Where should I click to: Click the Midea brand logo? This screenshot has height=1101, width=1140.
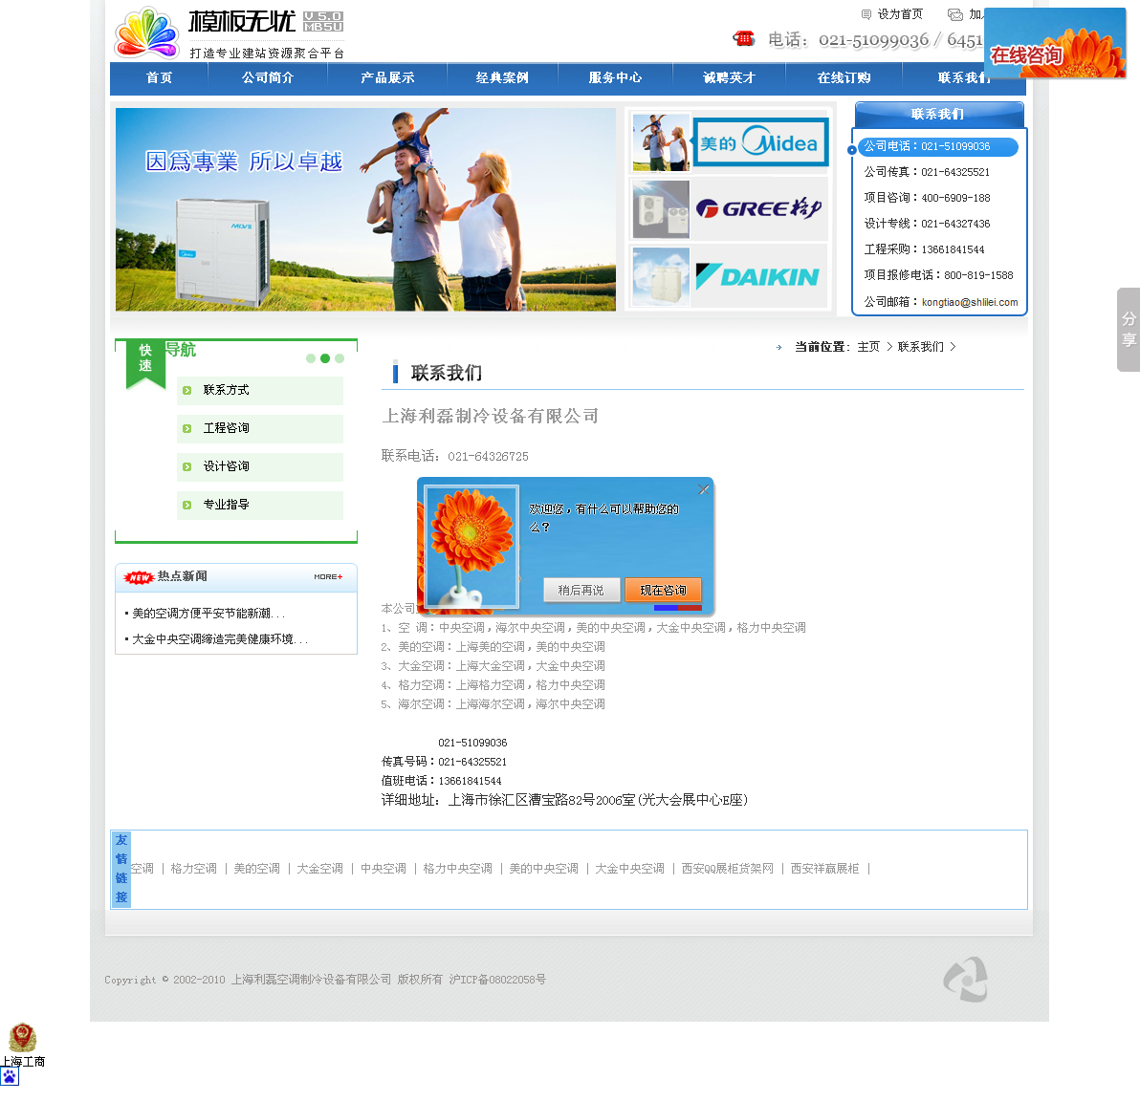coord(759,142)
